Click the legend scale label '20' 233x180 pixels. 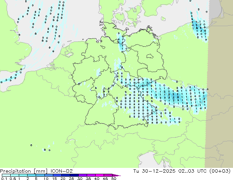tap(63, 179)
